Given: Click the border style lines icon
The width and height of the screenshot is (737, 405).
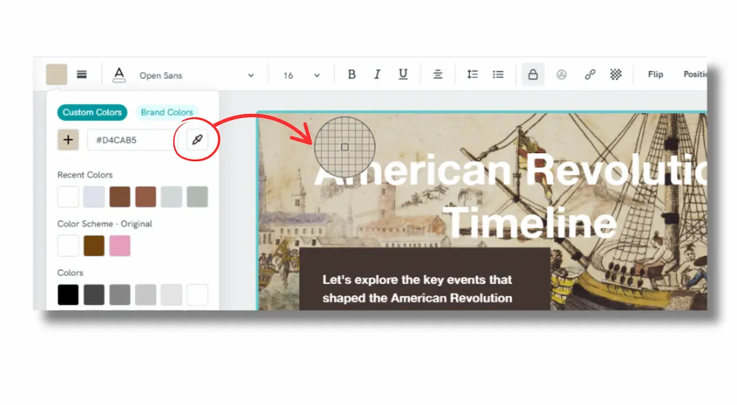Looking at the screenshot, I should [82, 74].
